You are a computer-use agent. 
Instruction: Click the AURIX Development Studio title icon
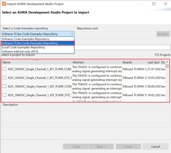coord(4,4)
